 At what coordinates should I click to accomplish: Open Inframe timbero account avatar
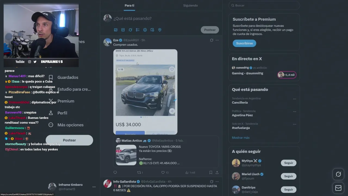52,187
